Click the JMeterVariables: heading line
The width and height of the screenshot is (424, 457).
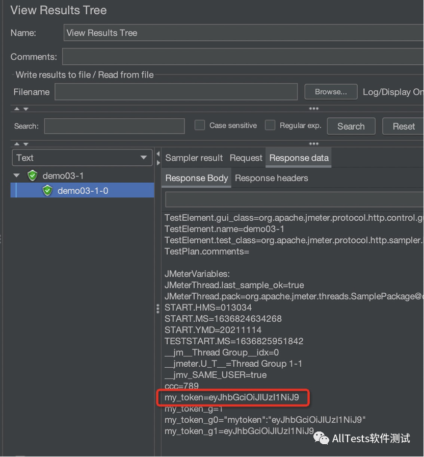[x=197, y=274]
